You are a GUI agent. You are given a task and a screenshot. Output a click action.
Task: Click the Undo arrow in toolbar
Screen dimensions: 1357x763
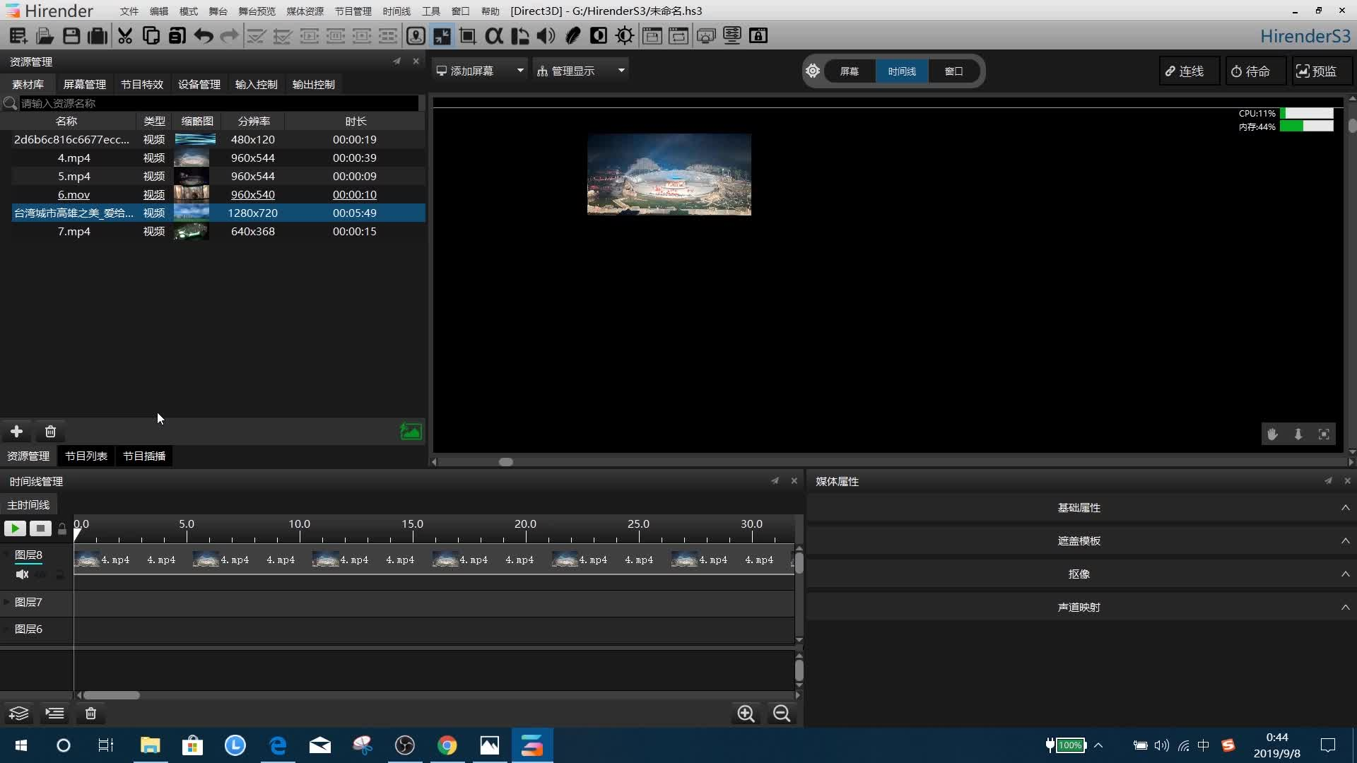click(x=204, y=36)
